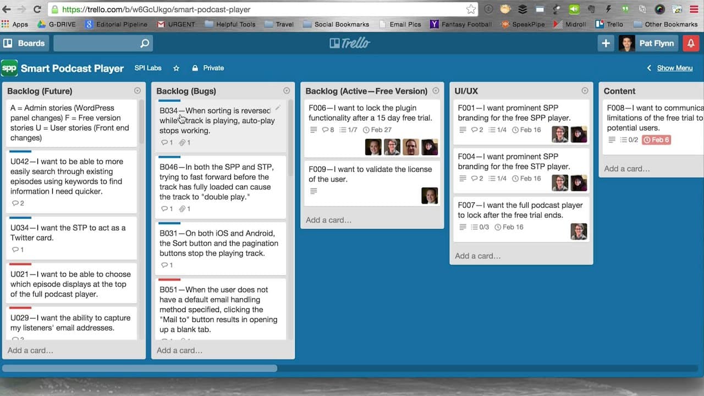Screen dimensions: 704x396
Task: Open Backlog (Bugs) list options menu
Action: coord(287,91)
